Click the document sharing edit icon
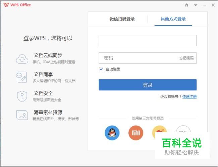This screenshot has height=167, width=218. 21,77
